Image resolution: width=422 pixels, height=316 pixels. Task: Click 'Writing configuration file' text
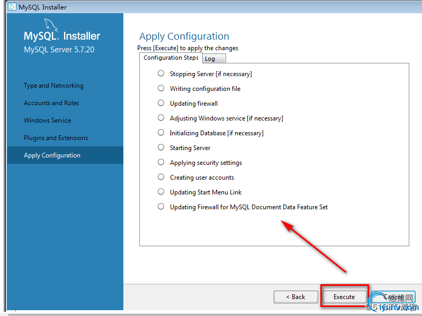(x=205, y=89)
